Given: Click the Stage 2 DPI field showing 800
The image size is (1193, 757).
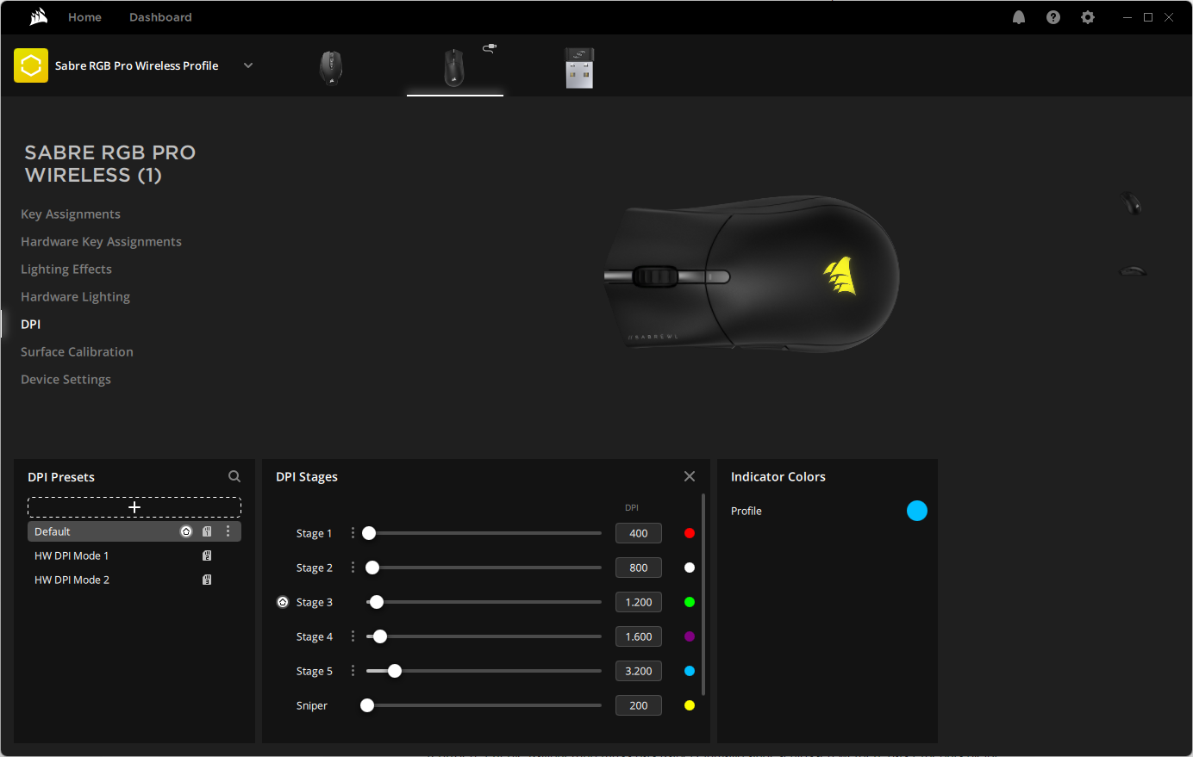Looking at the screenshot, I should coord(639,568).
